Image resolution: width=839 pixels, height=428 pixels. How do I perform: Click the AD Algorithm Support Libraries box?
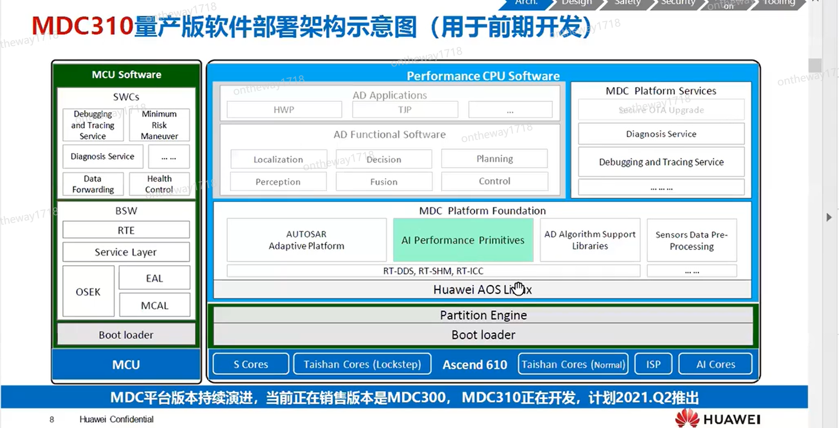(590, 240)
